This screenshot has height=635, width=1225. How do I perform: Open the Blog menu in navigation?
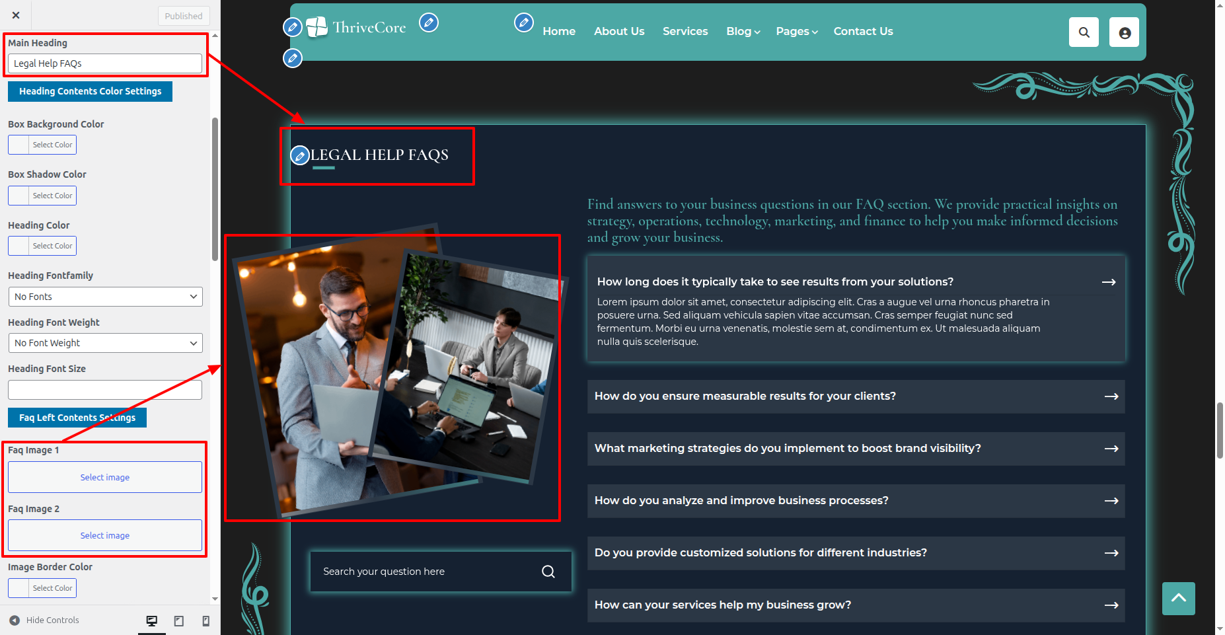[x=743, y=31]
